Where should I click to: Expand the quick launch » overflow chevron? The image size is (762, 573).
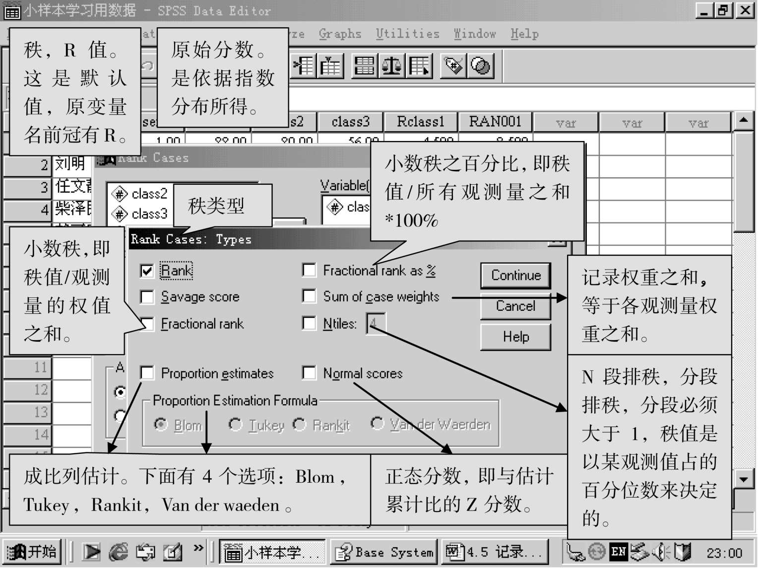pyautogui.click(x=198, y=548)
